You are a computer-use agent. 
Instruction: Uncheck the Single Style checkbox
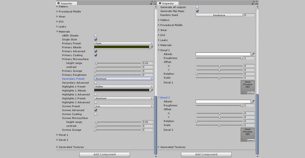(x=96, y=39)
